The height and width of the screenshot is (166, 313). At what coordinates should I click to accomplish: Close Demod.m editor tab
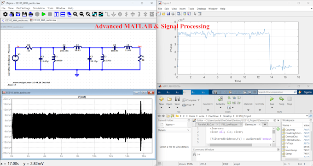pyautogui.click(x=260, y=125)
